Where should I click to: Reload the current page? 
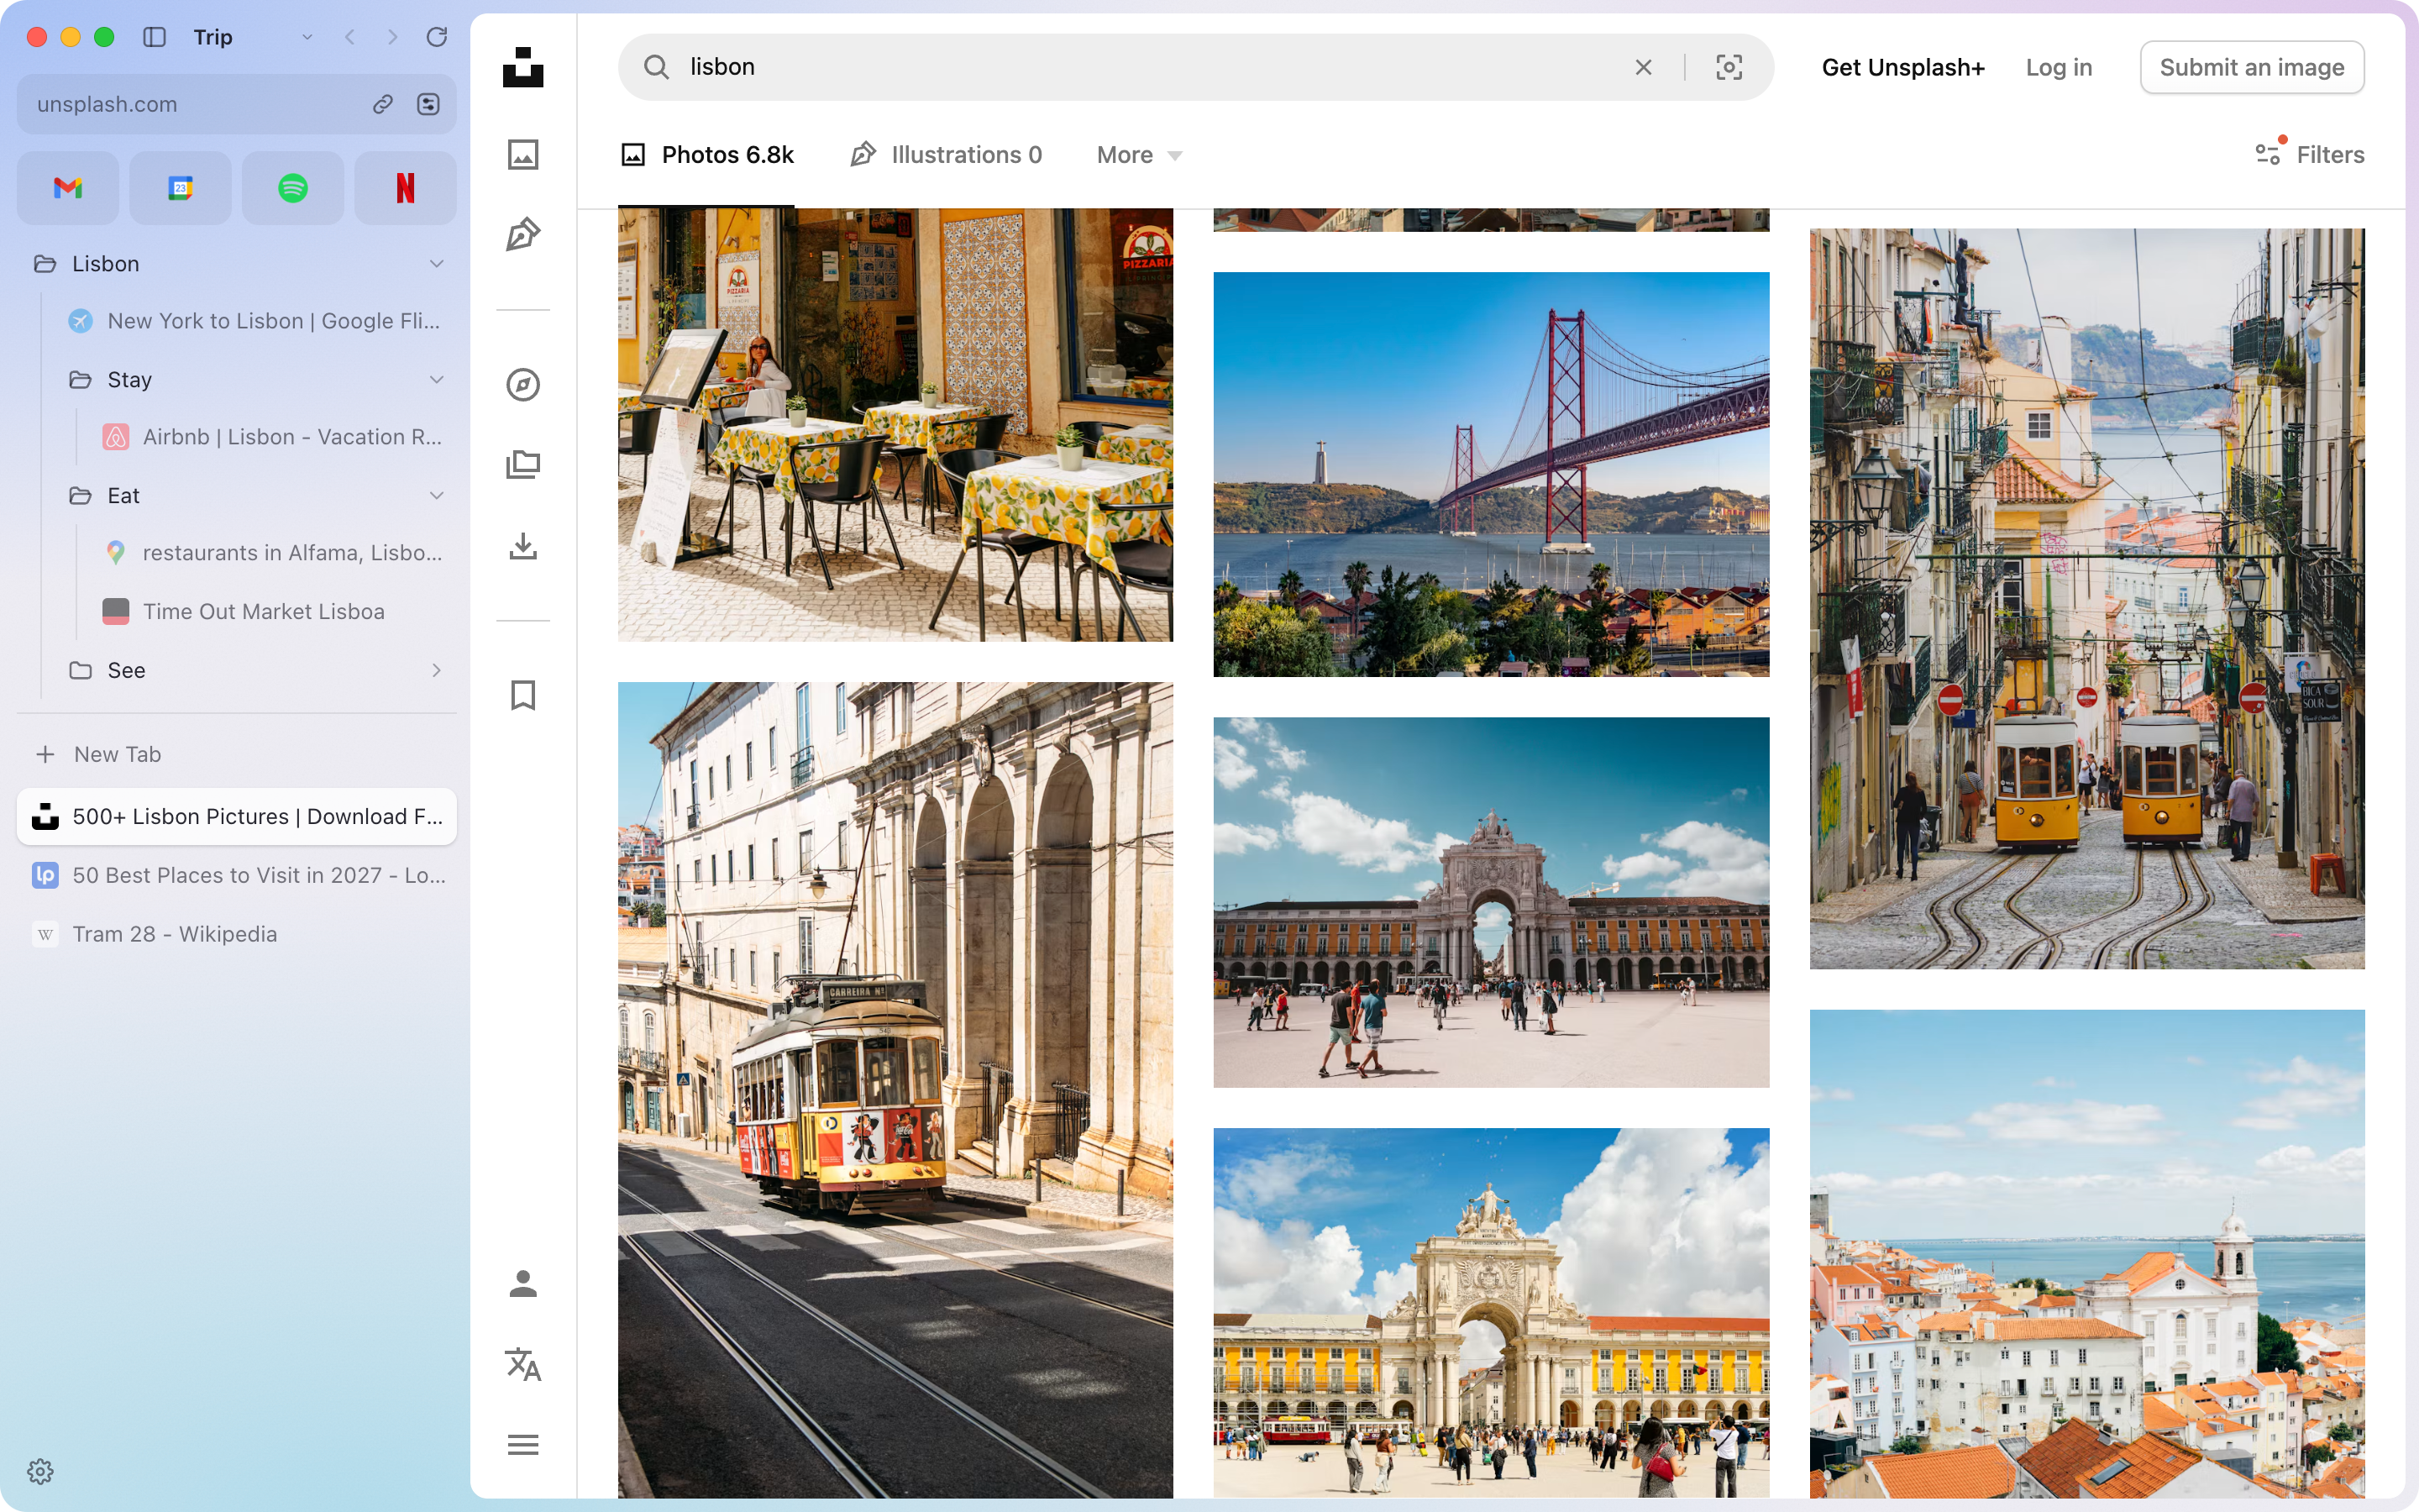click(437, 37)
